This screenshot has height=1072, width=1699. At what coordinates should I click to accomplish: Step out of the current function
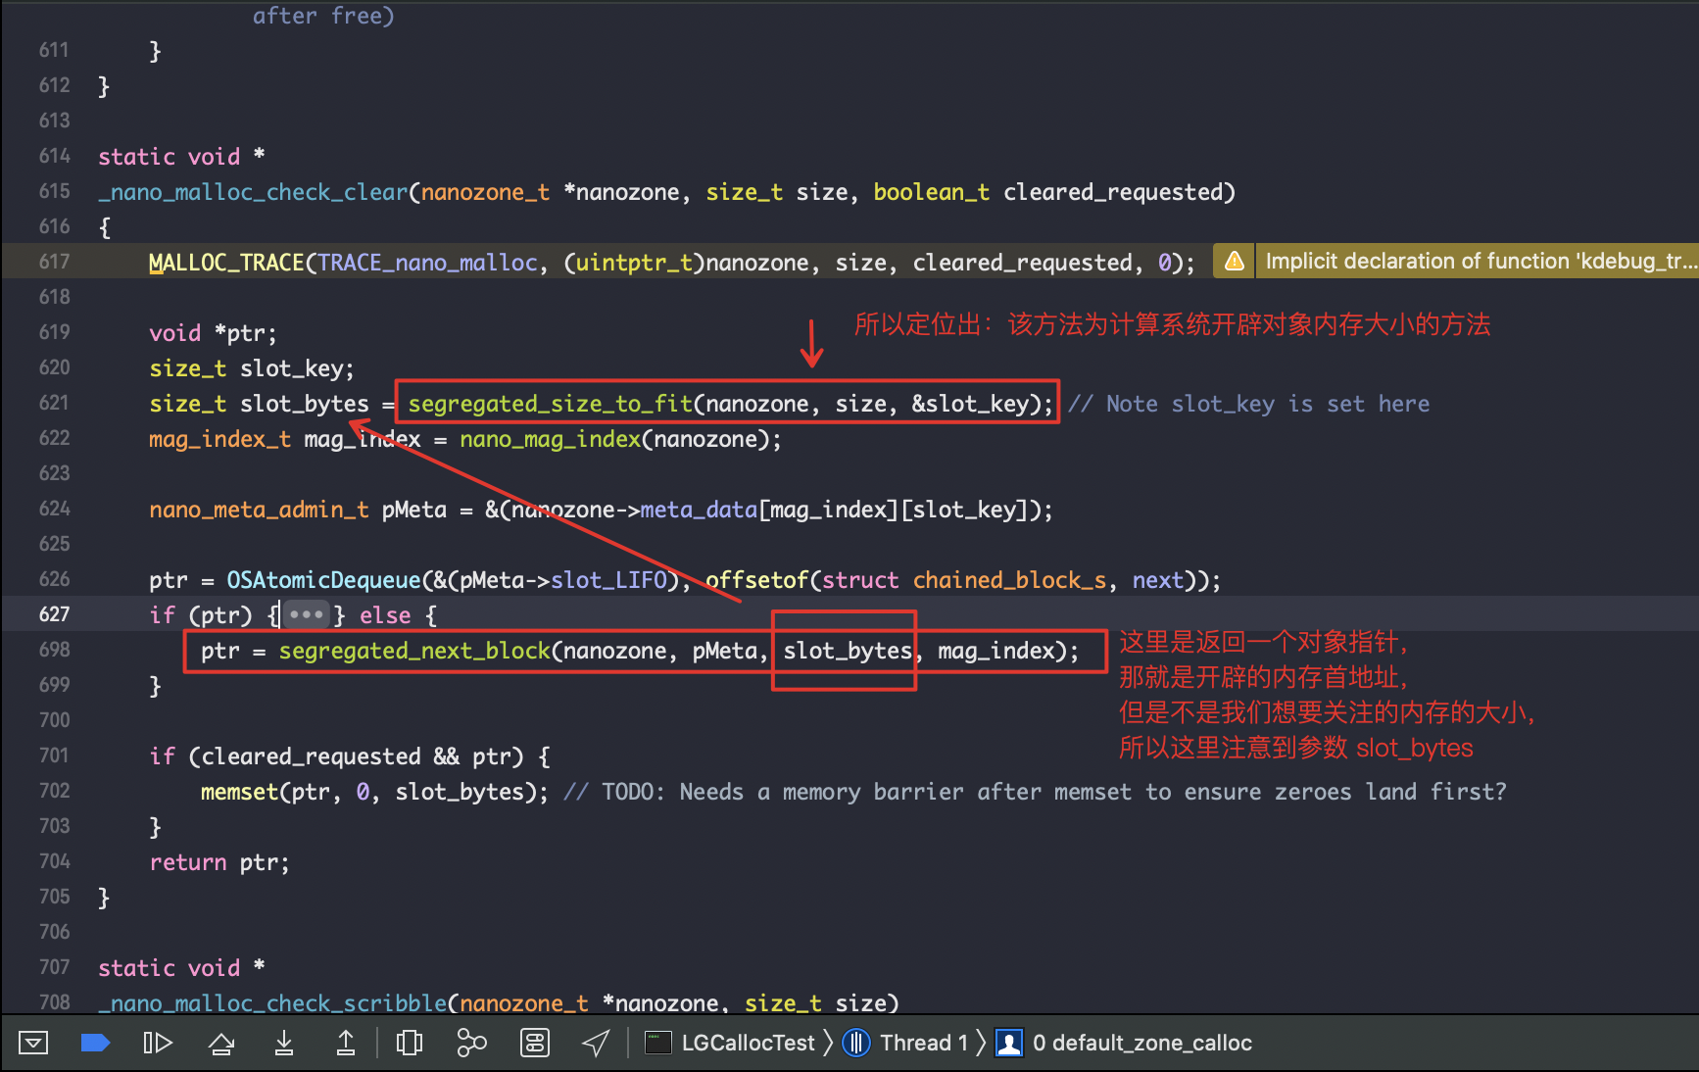click(x=346, y=1043)
